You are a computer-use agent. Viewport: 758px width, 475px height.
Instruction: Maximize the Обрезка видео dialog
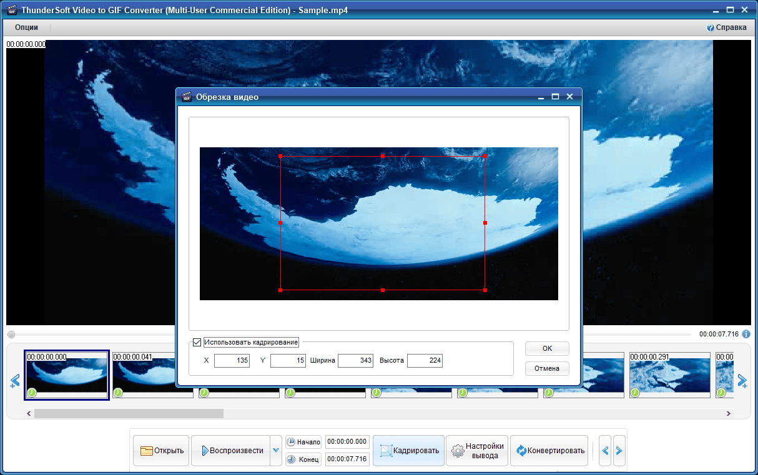[x=555, y=97]
